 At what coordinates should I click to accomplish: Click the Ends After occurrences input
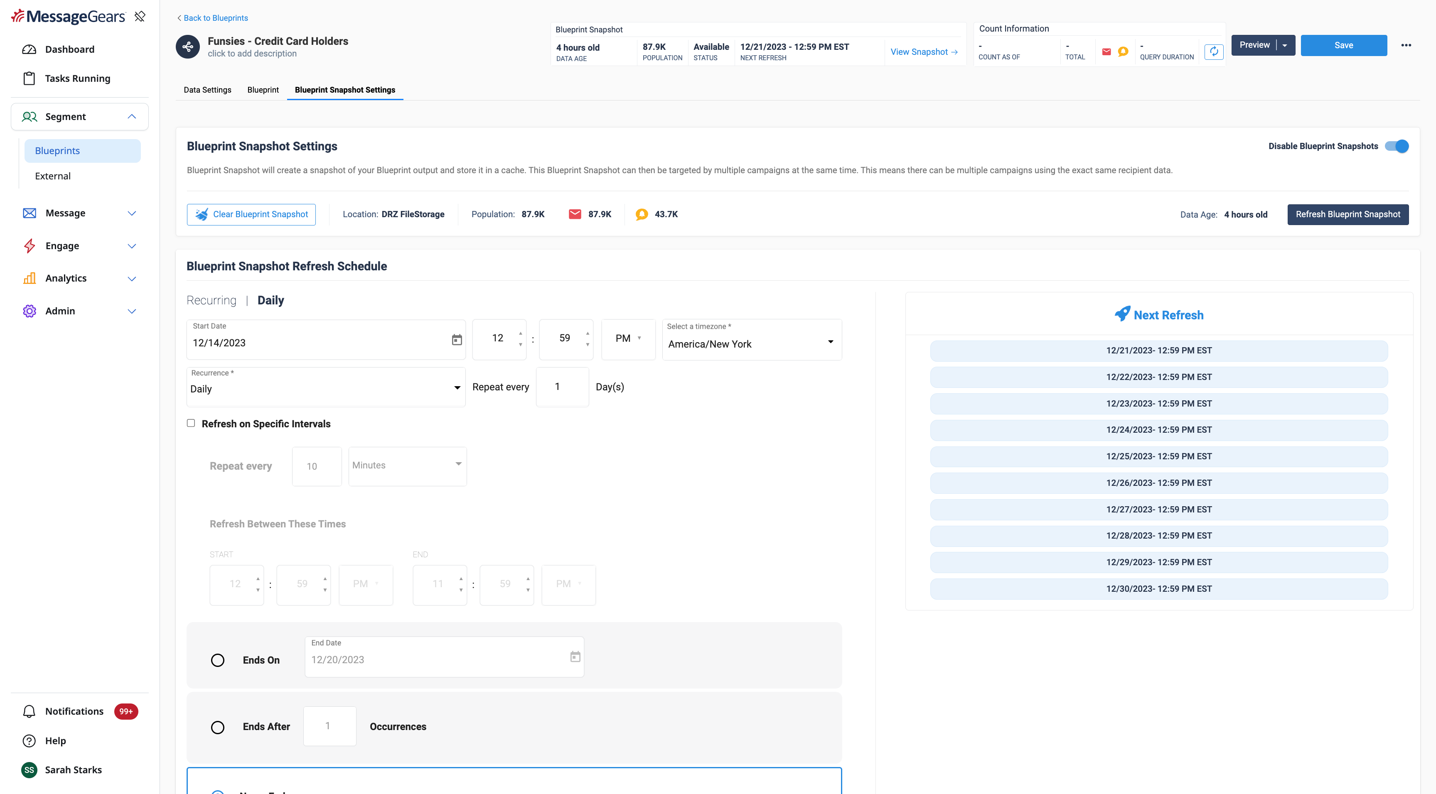[x=329, y=726]
